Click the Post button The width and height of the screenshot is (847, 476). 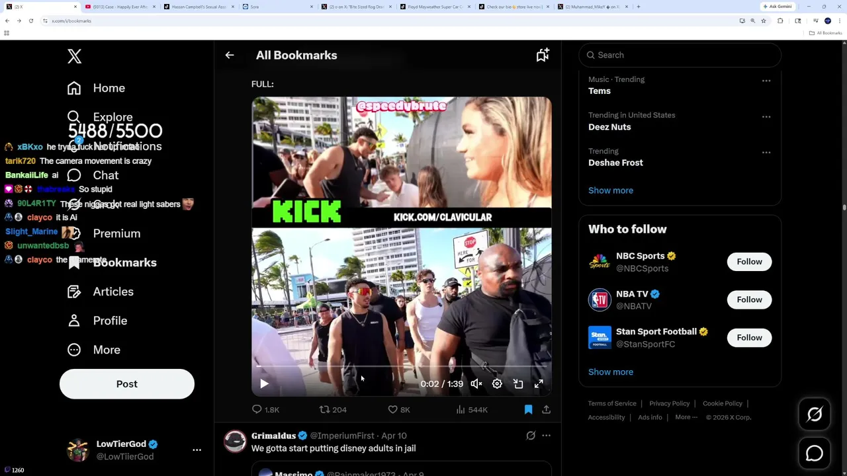point(127,384)
